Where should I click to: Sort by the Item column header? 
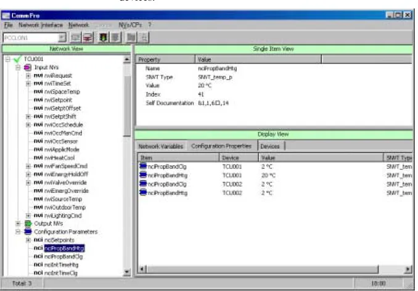179,158
